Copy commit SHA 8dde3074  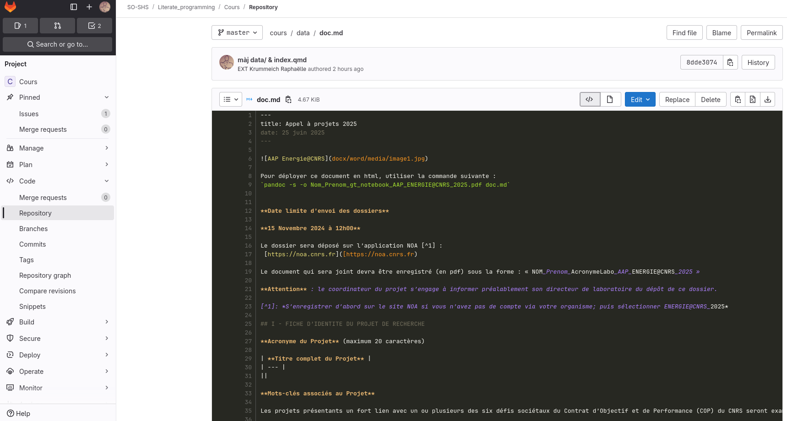click(730, 62)
